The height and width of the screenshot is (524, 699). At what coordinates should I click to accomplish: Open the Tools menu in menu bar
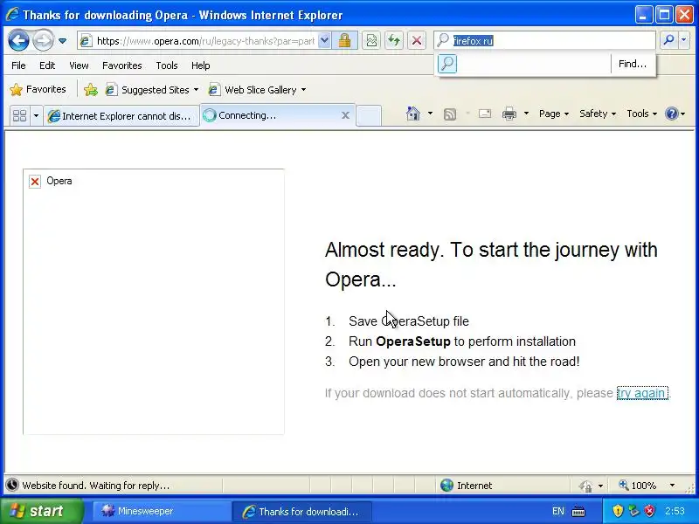point(167,65)
